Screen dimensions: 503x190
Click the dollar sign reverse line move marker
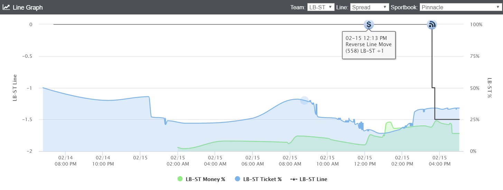click(369, 24)
